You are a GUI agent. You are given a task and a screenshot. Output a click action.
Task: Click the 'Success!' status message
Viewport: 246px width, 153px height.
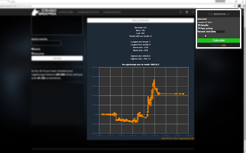202,19
